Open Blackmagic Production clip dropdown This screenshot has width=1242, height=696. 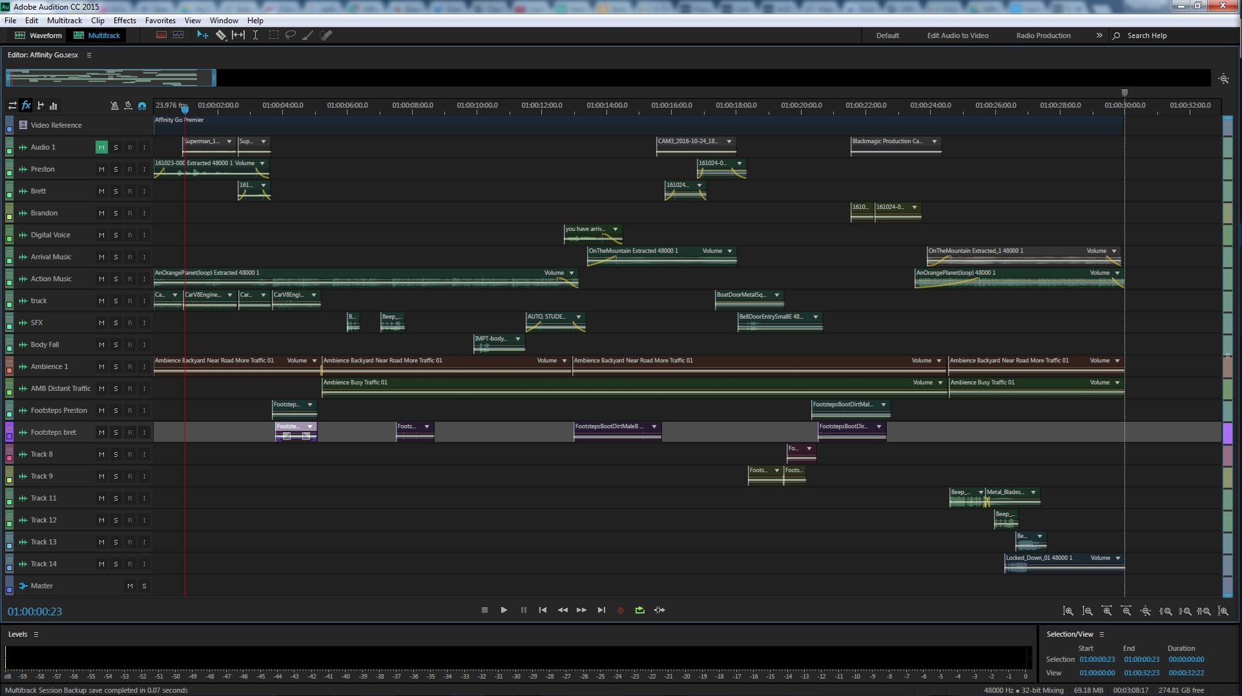935,141
